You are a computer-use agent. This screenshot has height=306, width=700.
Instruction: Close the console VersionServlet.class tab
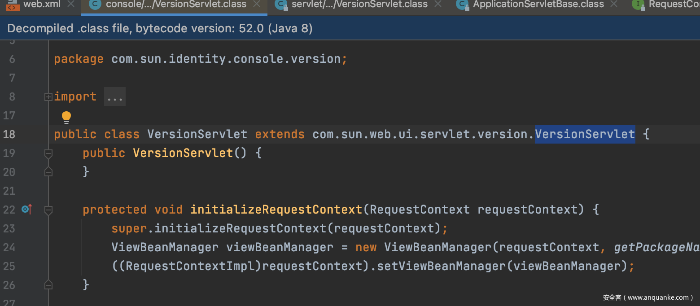[x=256, y=4]
